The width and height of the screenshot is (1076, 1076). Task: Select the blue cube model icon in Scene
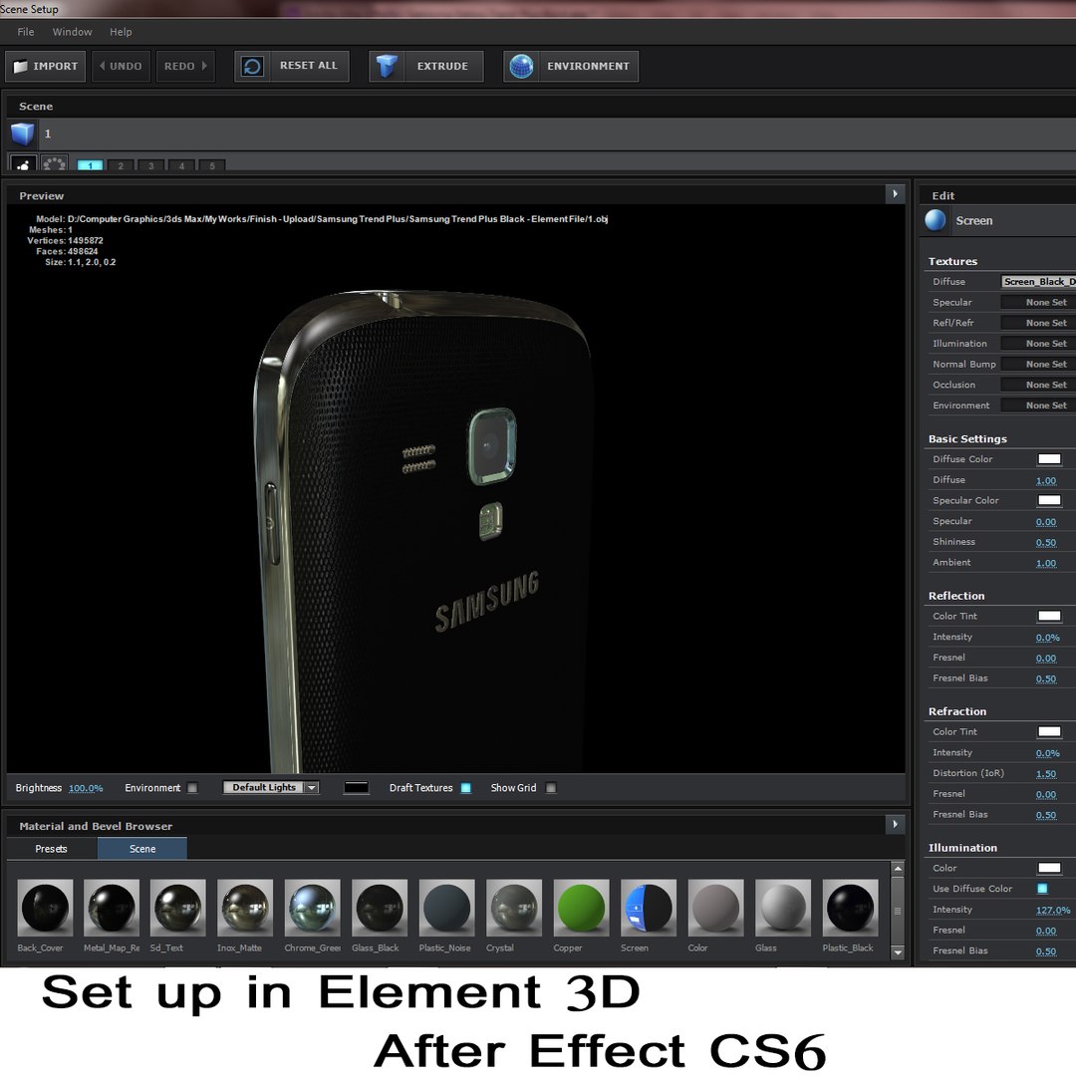tap(23, 134)
